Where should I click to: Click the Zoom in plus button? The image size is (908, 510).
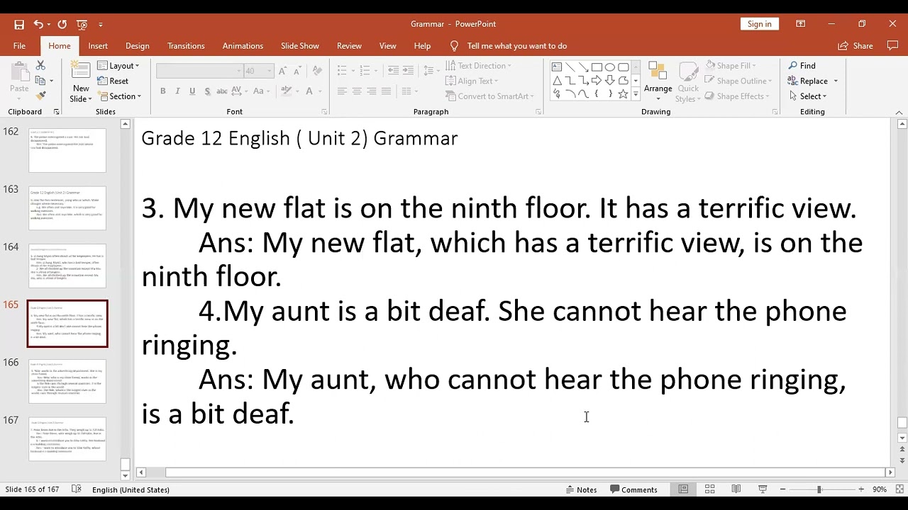tap(860, 489)
